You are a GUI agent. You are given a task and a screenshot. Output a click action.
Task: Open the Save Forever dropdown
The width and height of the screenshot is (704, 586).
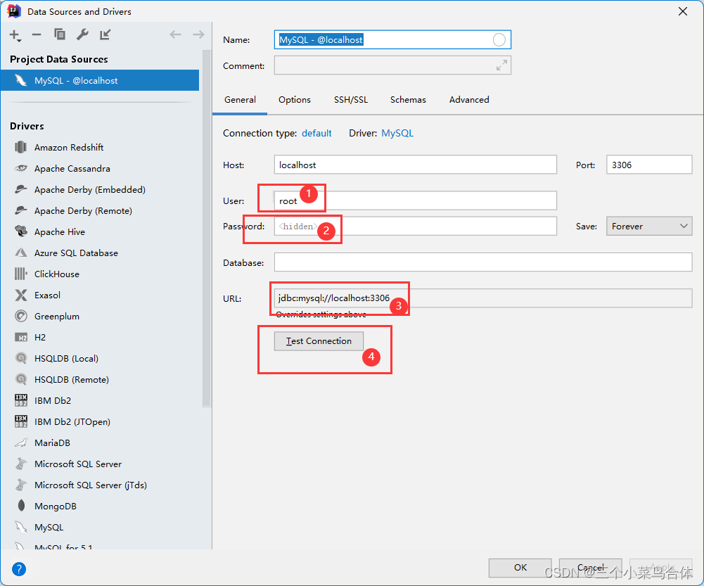pos(648,227)
